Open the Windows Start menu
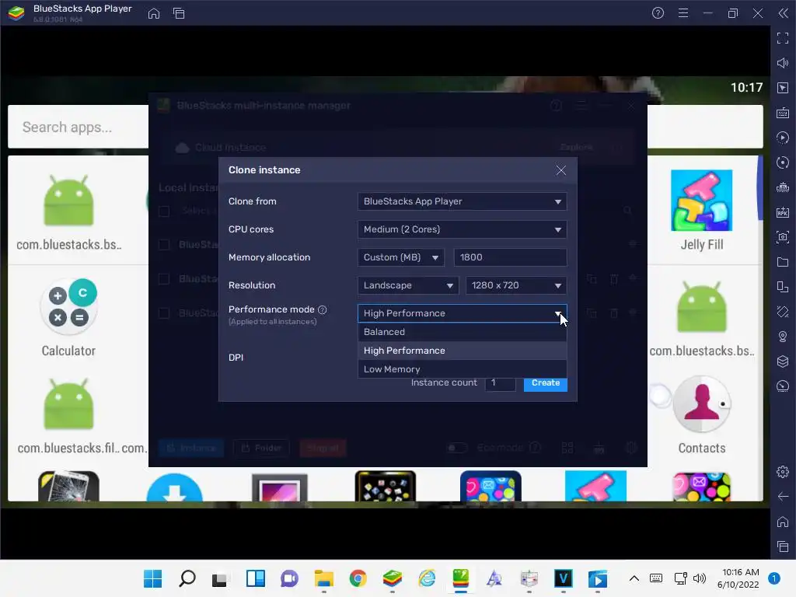The image size is (796, 597). [153, 578]
